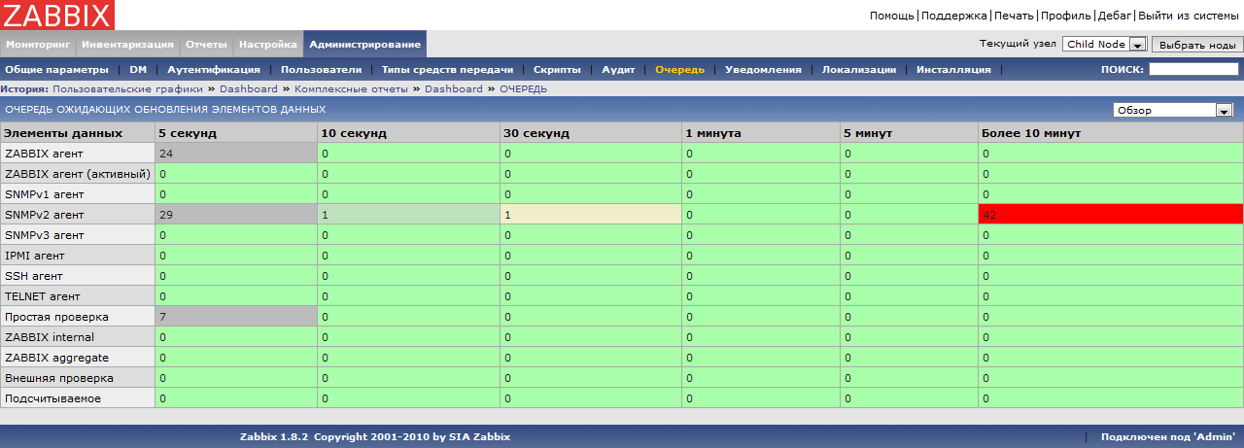1244x448 pixels.
Task: Click the ZABBIX агент value 24
Action: pyautogui.click(x=166, y=154)
